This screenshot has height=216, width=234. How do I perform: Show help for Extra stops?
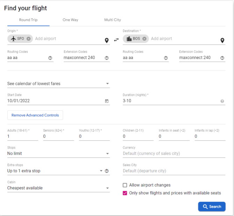click(x=107, y=171)
